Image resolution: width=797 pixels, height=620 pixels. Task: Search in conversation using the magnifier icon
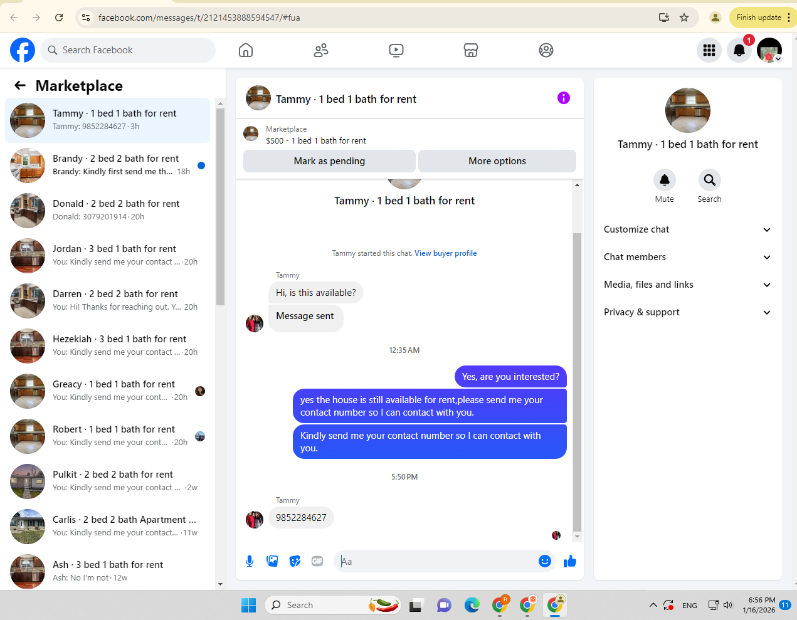click(x=709, y=180)
